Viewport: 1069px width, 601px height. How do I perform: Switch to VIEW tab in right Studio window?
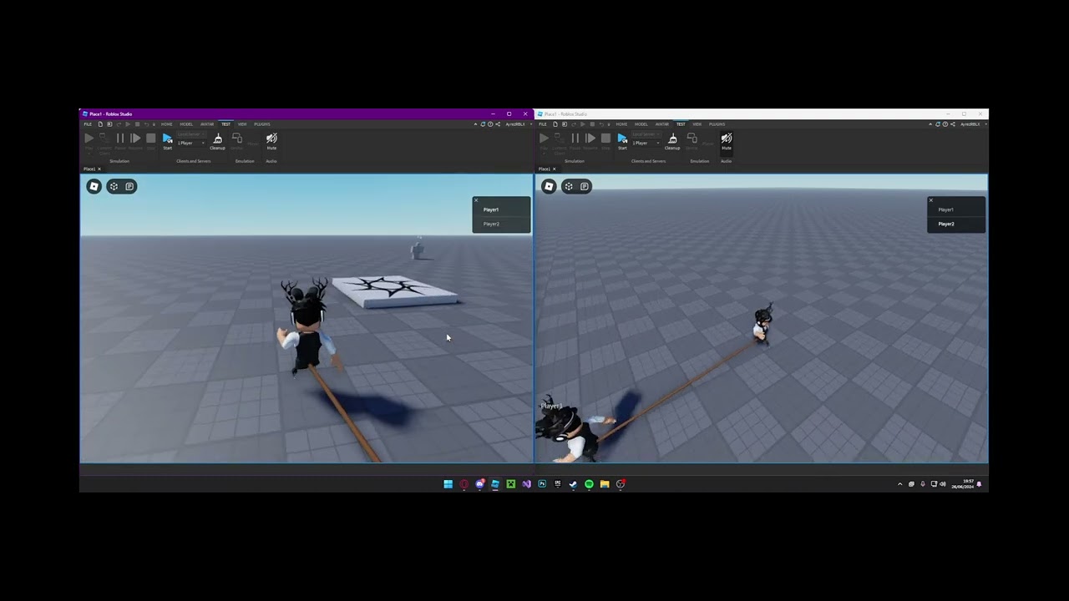tap(697, 124)
